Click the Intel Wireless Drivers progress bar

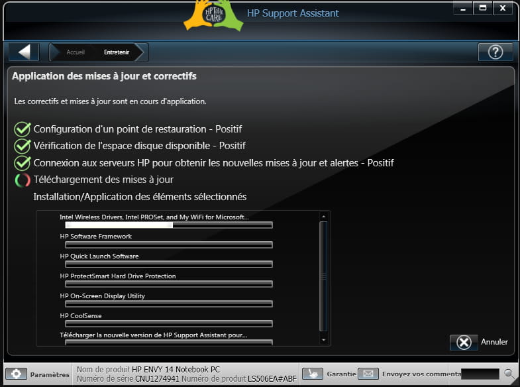coord(169,225)
